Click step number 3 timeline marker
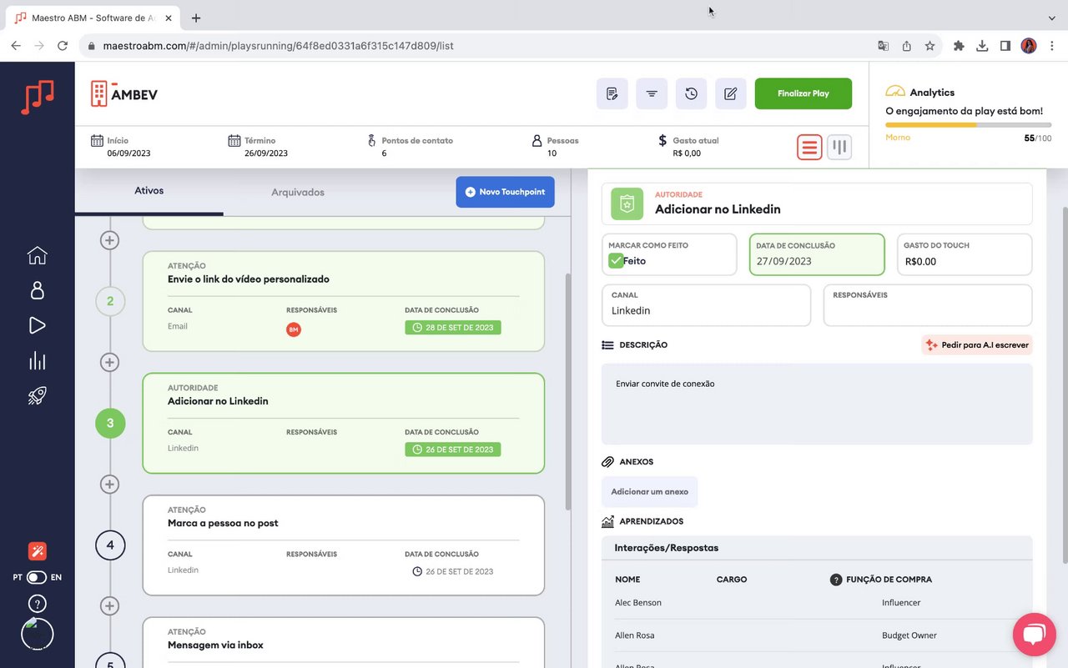This screenshot has width=1068, height=668. click(110, 423)
